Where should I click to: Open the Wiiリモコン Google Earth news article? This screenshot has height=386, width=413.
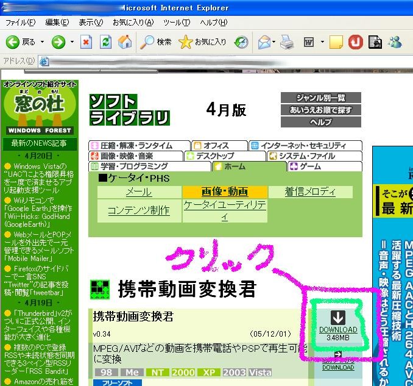click(37, 212)
